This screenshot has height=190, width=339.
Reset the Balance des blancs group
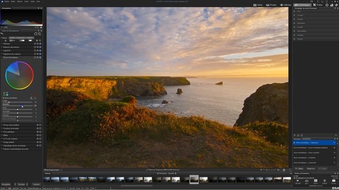(x=35, y=47)
